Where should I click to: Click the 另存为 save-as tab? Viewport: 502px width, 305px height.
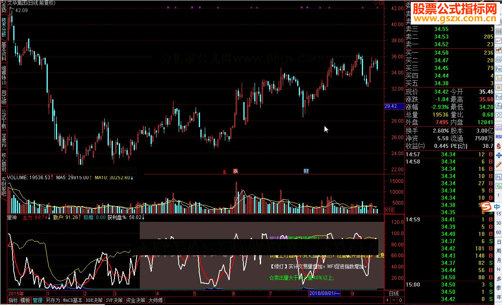coord(53,300)
